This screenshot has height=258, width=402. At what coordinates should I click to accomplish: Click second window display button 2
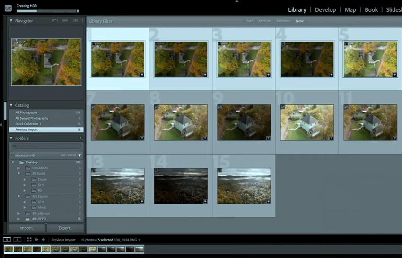(17, 240)
